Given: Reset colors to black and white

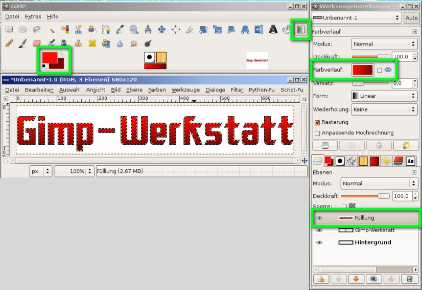Looking at the screenshot, I should pos(44,66).
